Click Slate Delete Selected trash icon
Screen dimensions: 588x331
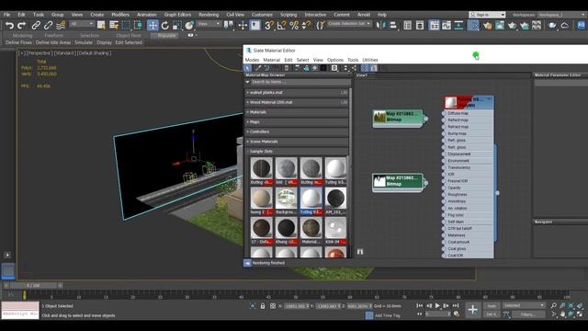click(x=287, y=68)
